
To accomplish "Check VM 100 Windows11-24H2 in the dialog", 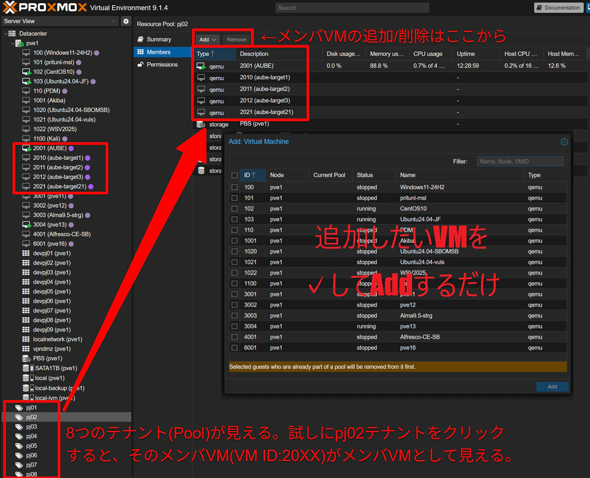I will (x=234, y=187).
